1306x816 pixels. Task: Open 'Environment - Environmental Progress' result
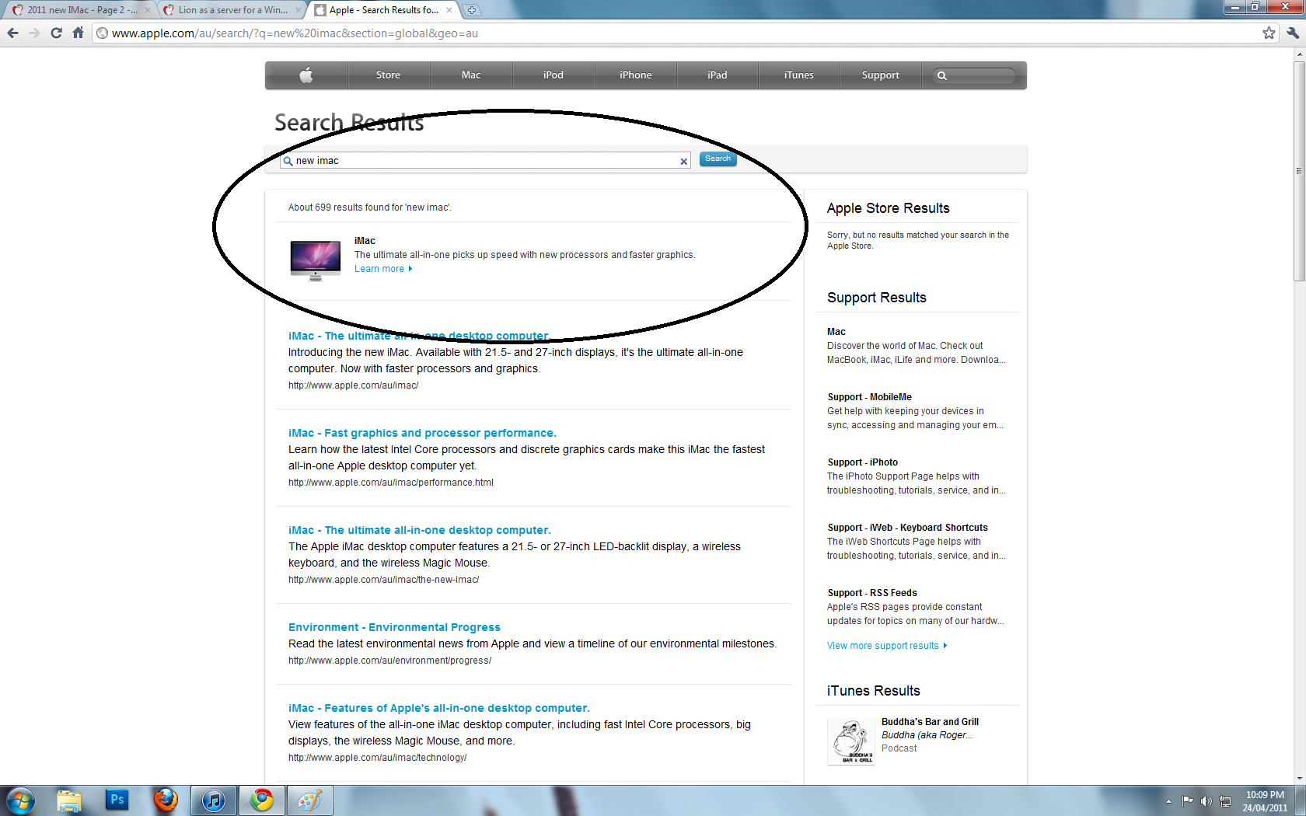pos(394,627)
